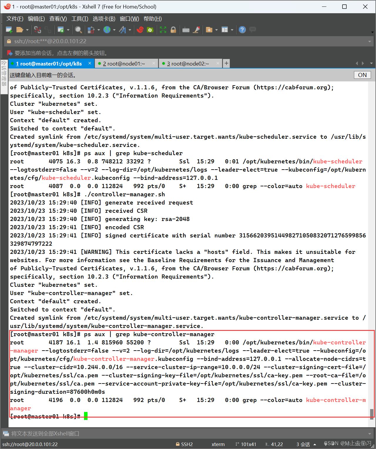Click the Font toolbar icon
Image resolution: width=376 pixels, height=449 pixels.
tap(122, 30)
